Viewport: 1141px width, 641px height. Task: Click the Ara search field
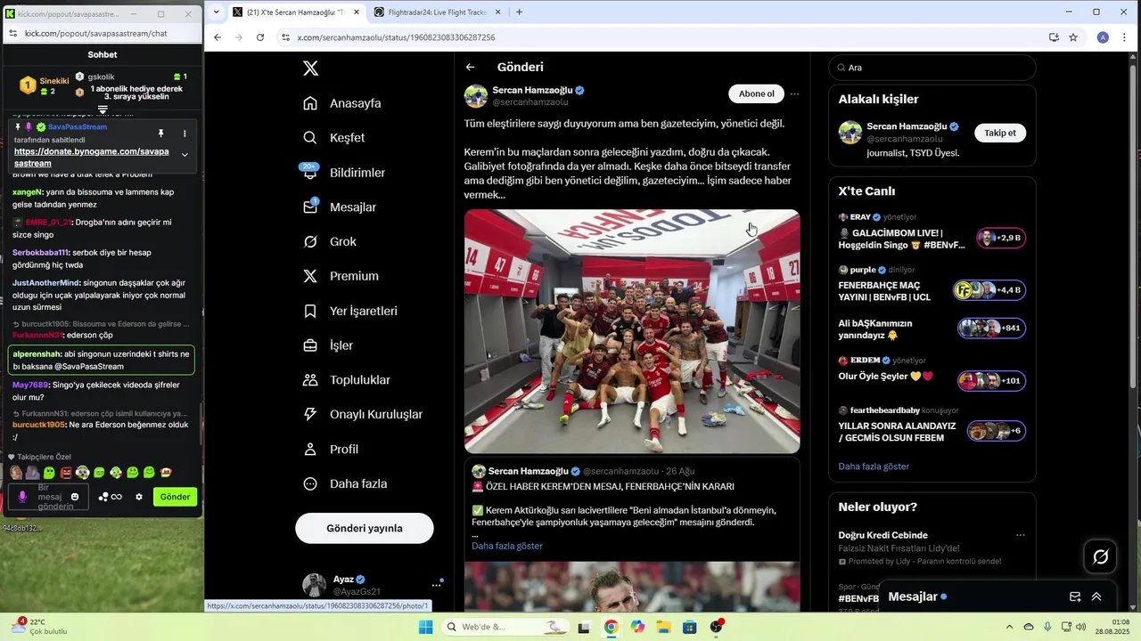point(932,68)
